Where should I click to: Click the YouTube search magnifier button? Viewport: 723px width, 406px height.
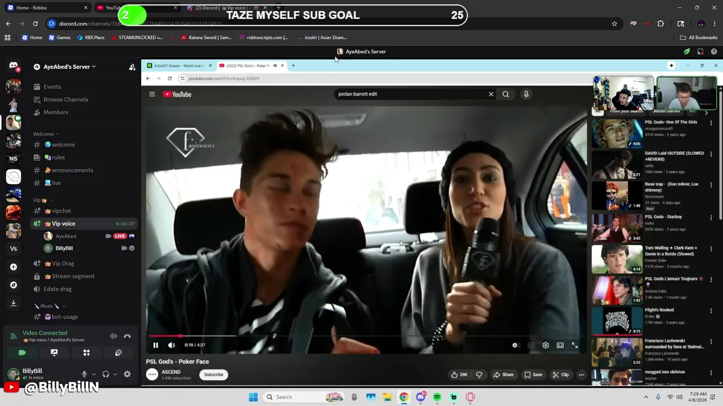[x=506, y=94]
